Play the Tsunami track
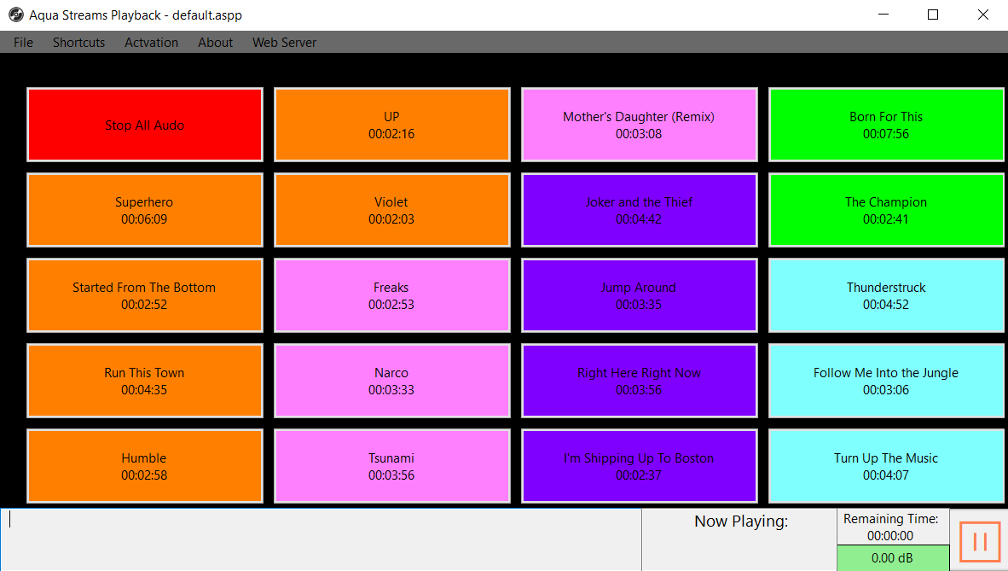 (391, 466)
